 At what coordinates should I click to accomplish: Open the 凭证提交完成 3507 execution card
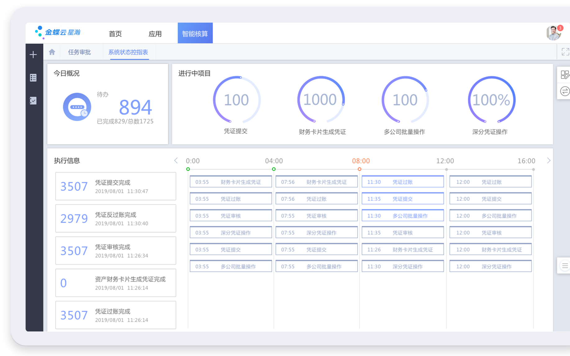tap(115, 186)
